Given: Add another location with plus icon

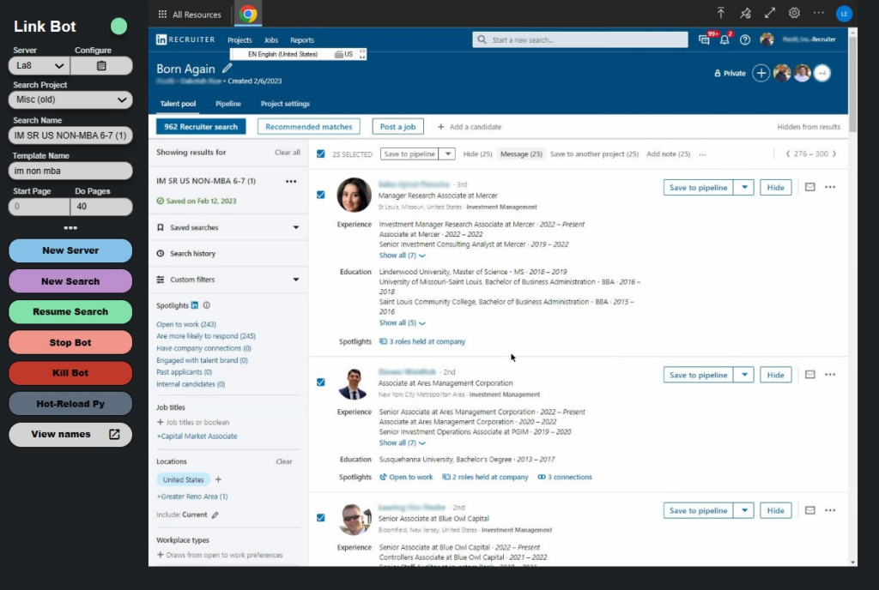Looking at the screenshot, I should (x=219, y=479).
